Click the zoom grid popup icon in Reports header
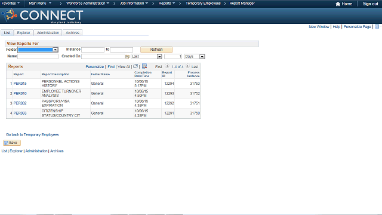Image resolution: width=382 pixels, height=215 pixels. click(x=135, y=66)
